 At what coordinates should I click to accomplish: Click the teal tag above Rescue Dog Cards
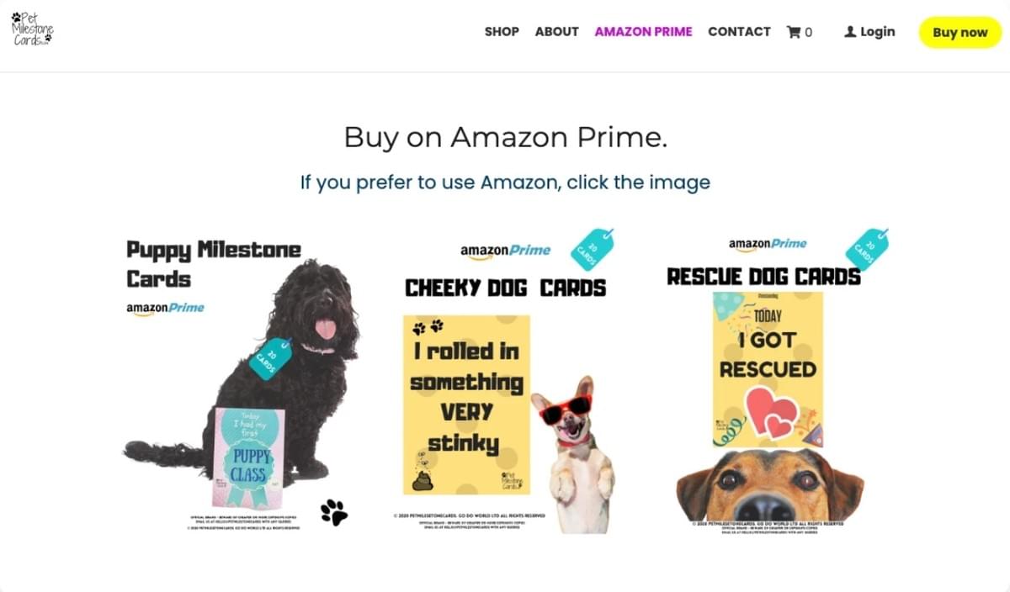point(867,248)
